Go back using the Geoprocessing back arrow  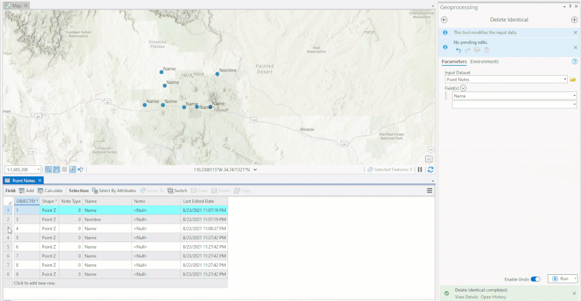click(x=444, y=20)
